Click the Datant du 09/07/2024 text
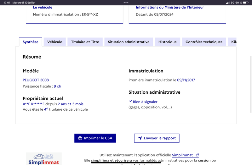252x165 pixels. (x=155, y=14)
